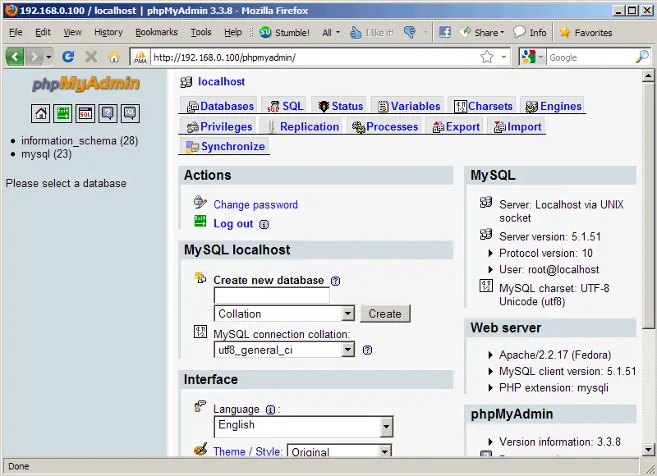Screen dimensions: 657x476
Task: Open the Theme / Style dropdown
Action: (x=339, y=451)
